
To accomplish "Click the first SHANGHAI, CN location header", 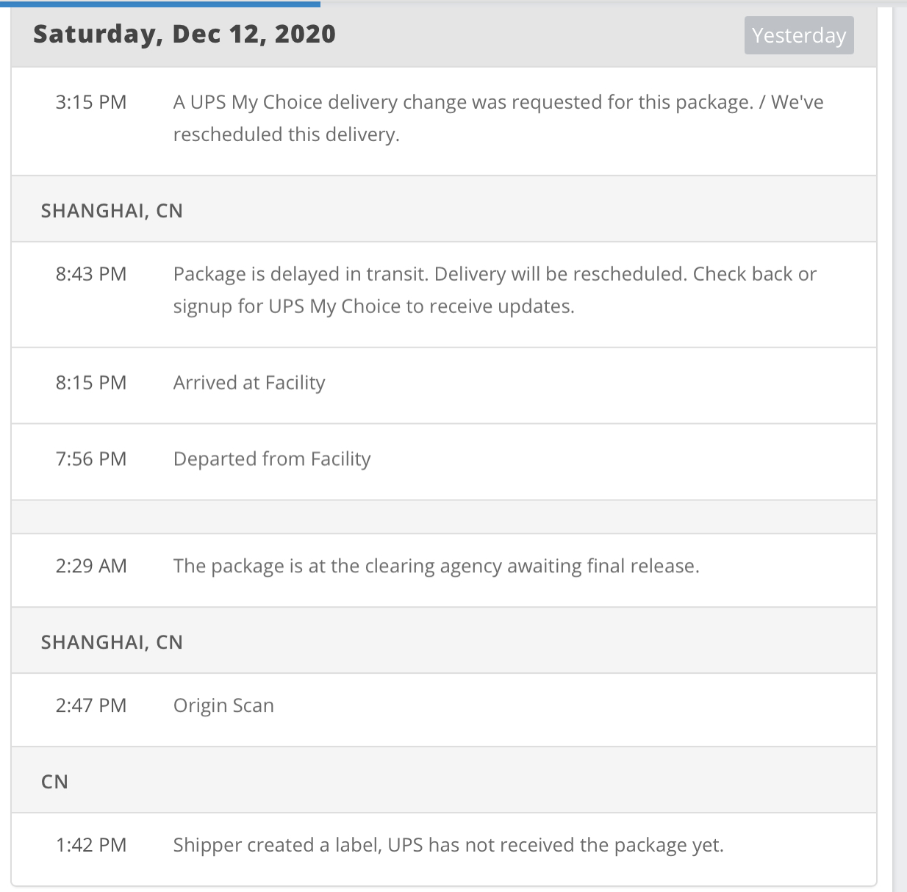I will pyautogui.click(x=112, y=211).
